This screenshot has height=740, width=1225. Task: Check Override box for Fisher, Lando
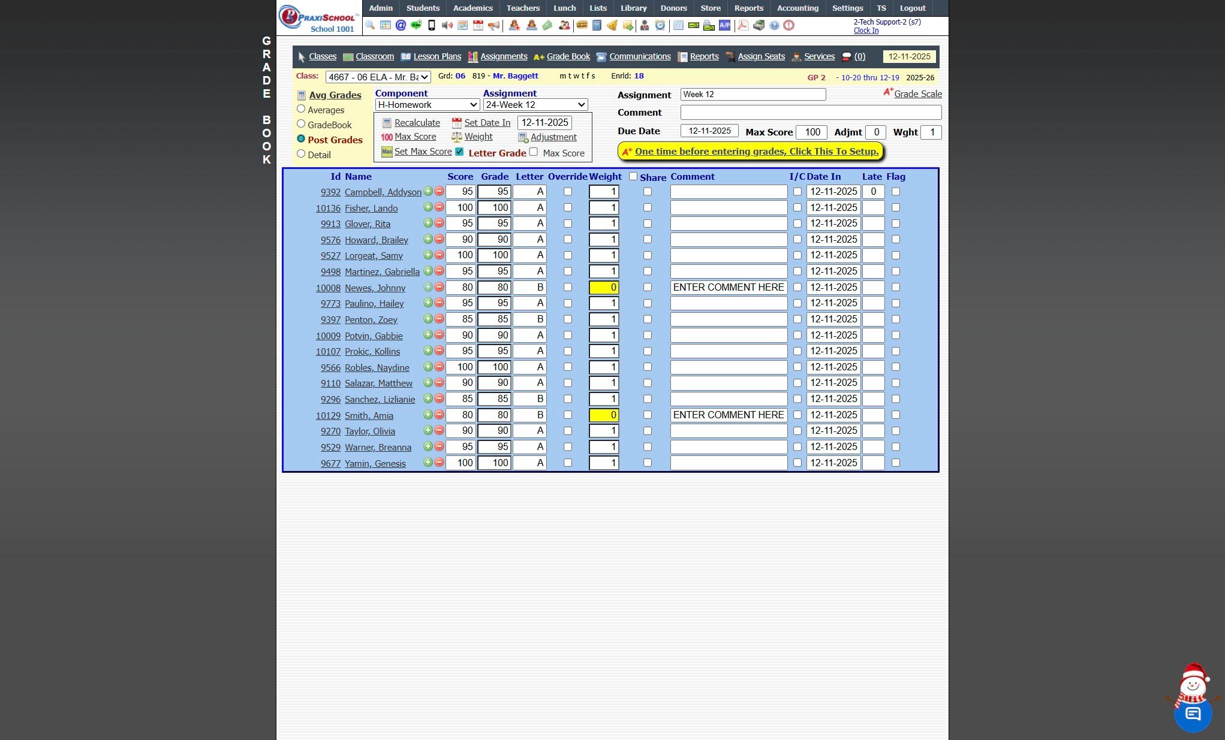[x=567, y=207]
